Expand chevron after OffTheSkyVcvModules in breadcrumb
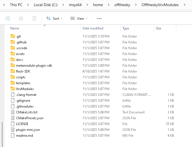Viewport: 192px width, 147px height. pos(185,5)
